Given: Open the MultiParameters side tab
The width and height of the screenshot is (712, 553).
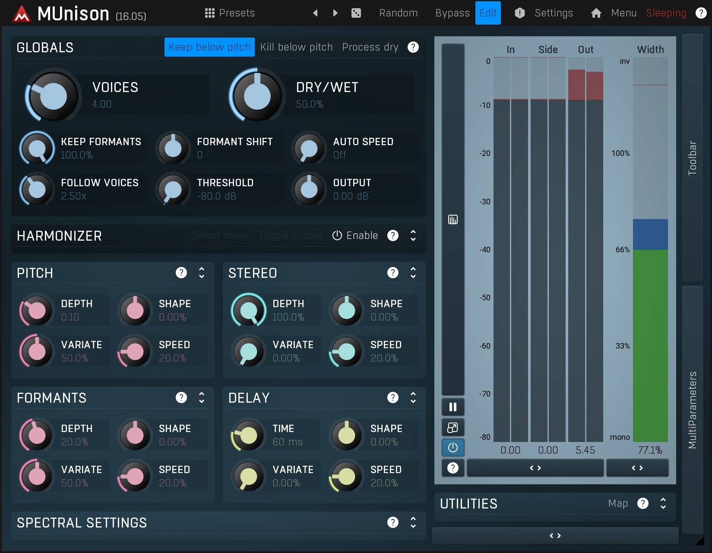Looking at the screenshot, I should 693,410.
